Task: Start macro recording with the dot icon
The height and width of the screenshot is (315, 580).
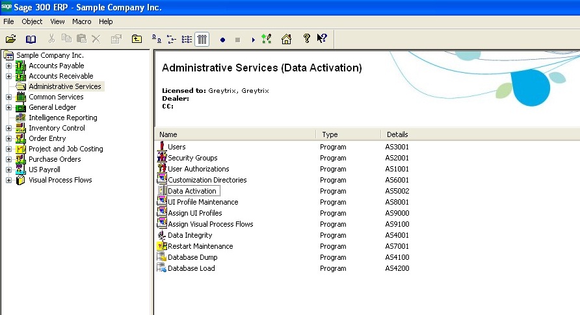Action: (x=222, y=40)
